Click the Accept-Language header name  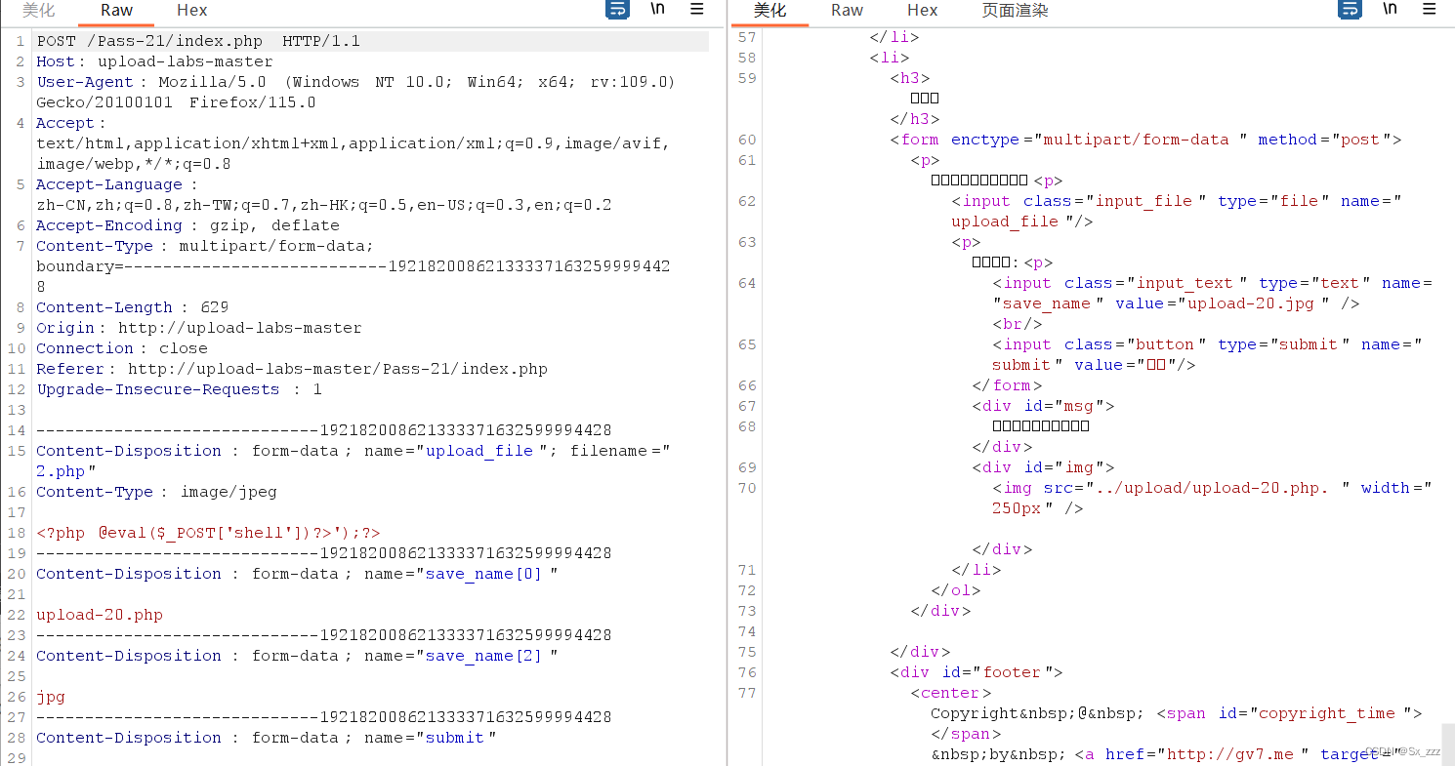(109, 184)
